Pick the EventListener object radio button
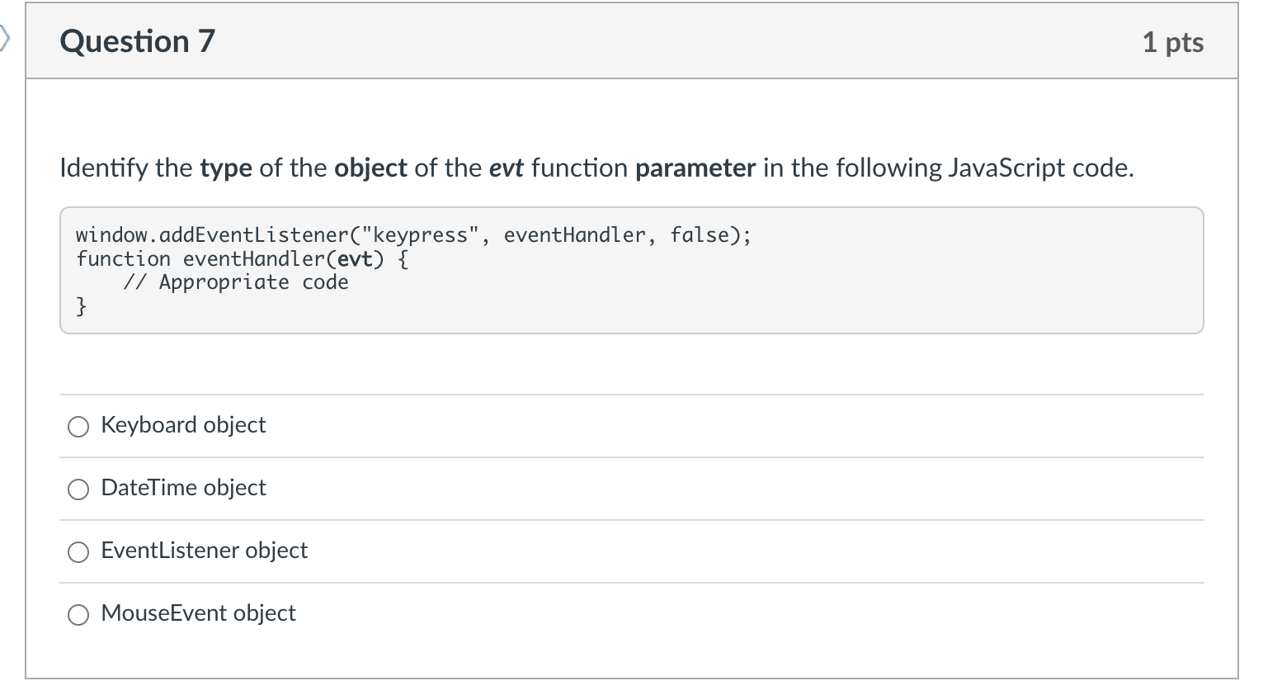 (78, 552)
